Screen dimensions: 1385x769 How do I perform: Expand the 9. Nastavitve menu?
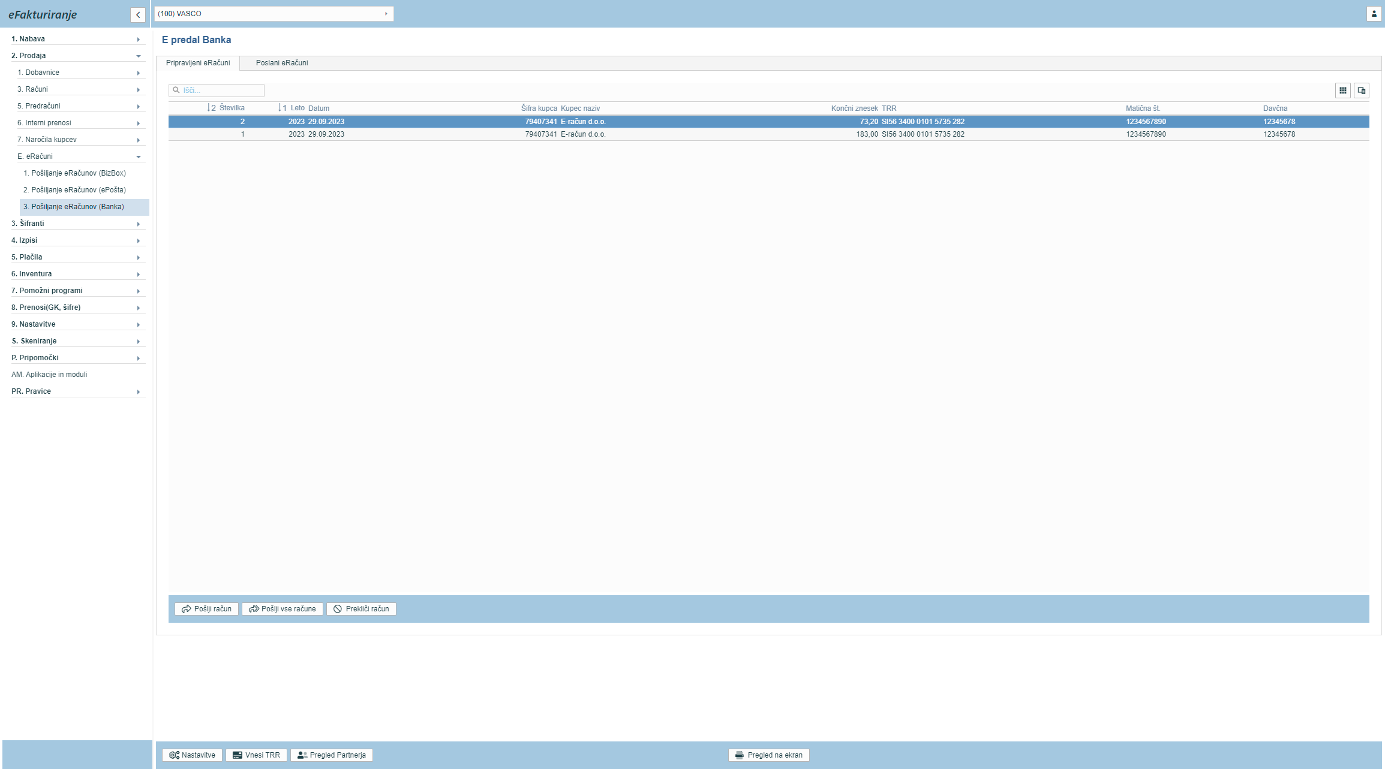[78, 324]
